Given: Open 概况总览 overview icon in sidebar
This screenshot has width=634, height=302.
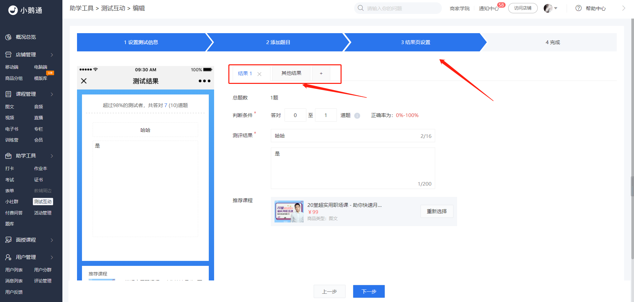Looking at the screenshot, I should coord(9,37).
